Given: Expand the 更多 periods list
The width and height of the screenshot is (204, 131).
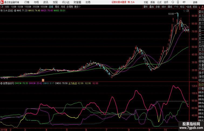Looking at the screenshot, I should [x=77, y=6].
